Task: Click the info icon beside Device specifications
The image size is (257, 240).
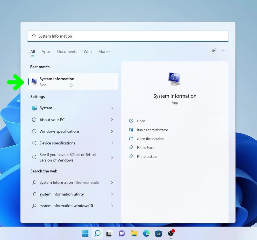Action: (x=34, y=143)
